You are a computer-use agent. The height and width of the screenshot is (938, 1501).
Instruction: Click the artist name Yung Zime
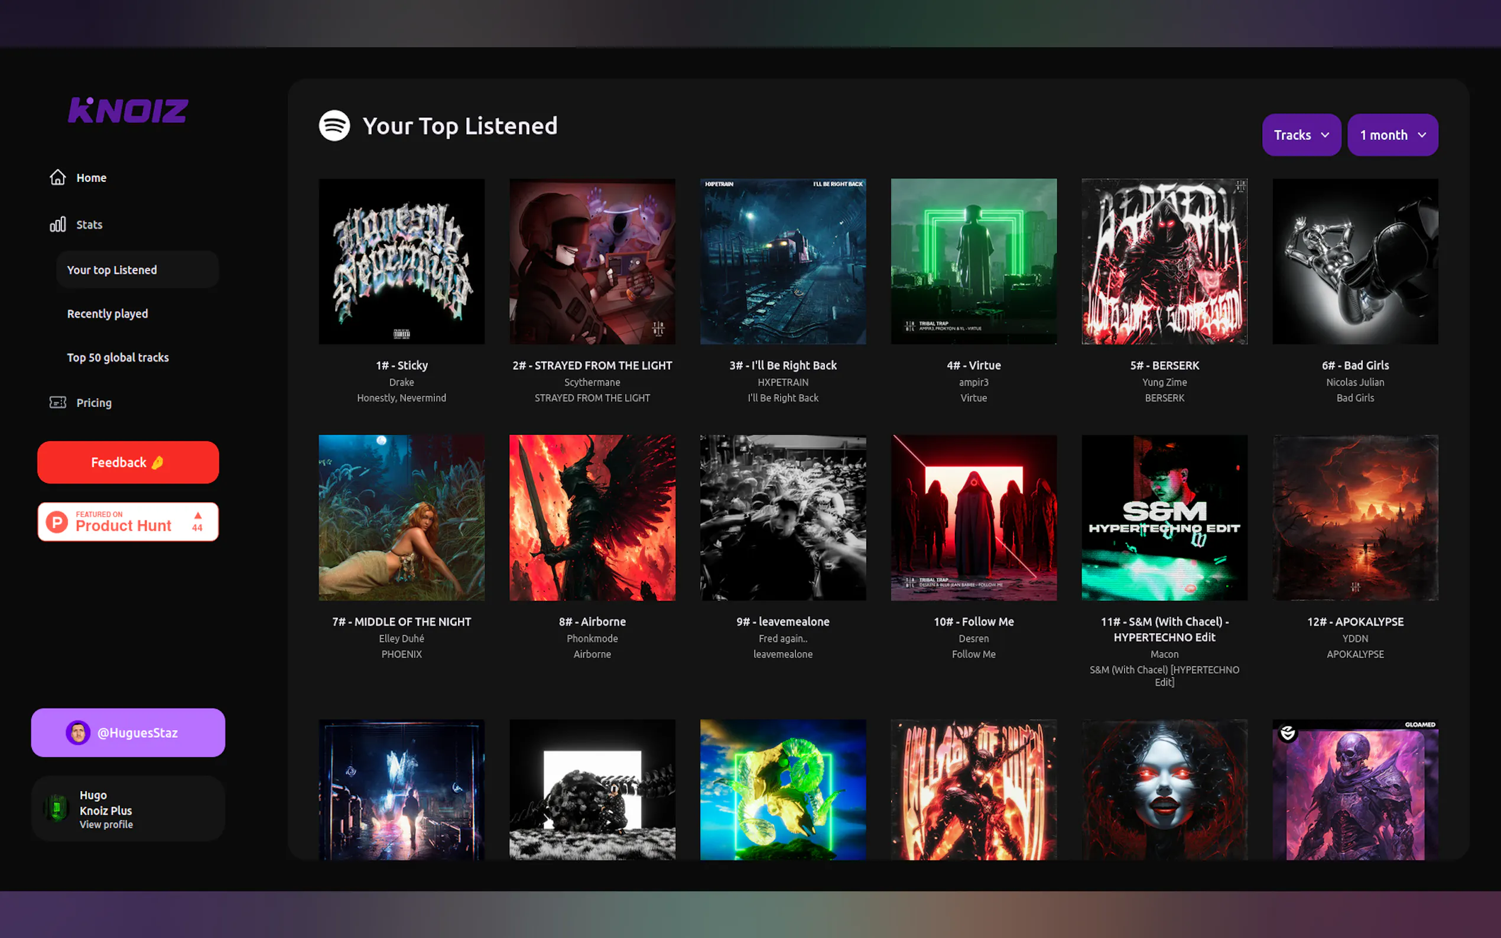tap(1164, 382)
